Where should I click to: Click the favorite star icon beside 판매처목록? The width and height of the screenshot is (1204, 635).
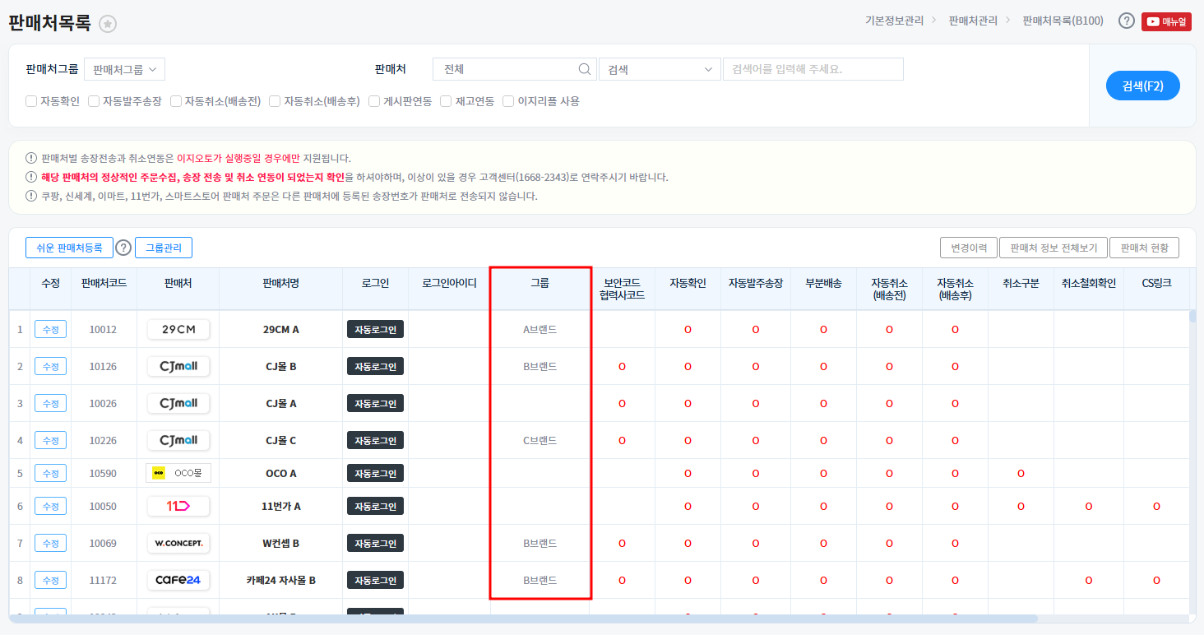[108, 24]
